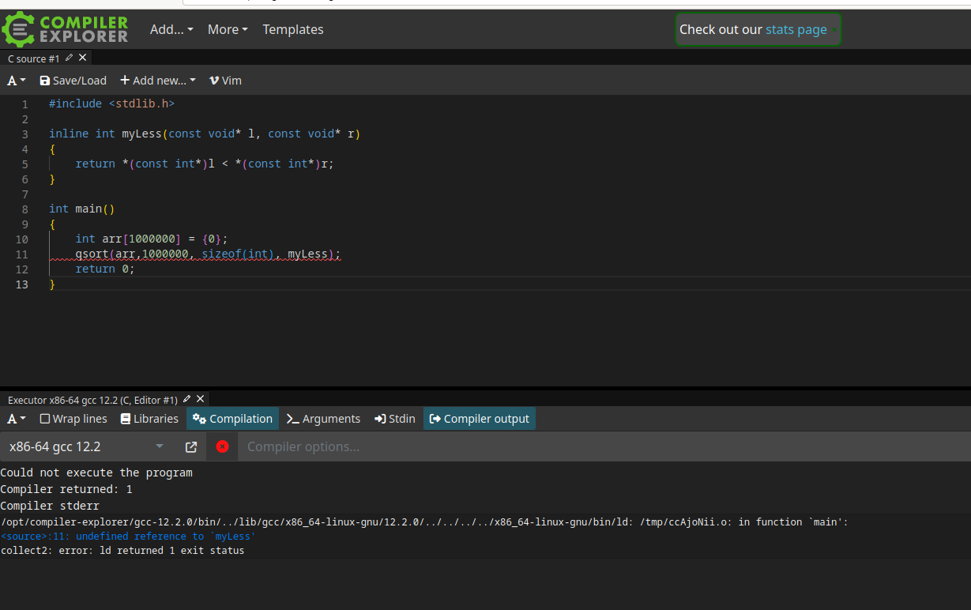The width and height of the screenshot is (971, 610).
Task: Click the Compiler options input field
Action: pos(600,446)
